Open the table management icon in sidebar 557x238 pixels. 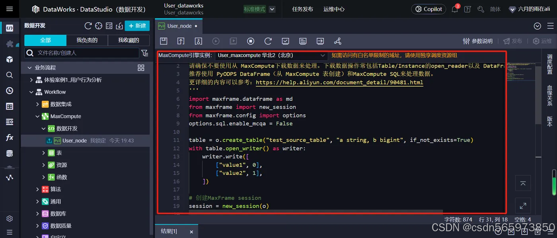coord(10,106)
